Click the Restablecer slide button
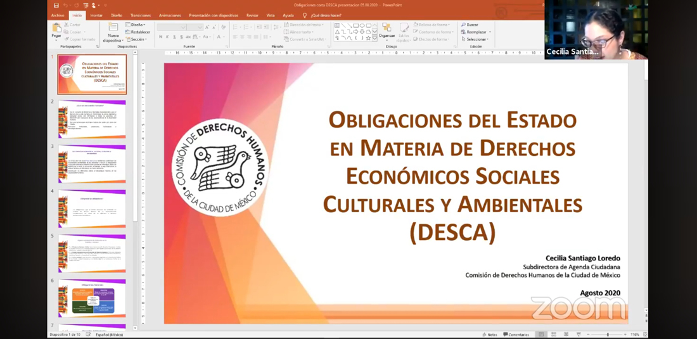697x339 pixels. tap(137, 32)
